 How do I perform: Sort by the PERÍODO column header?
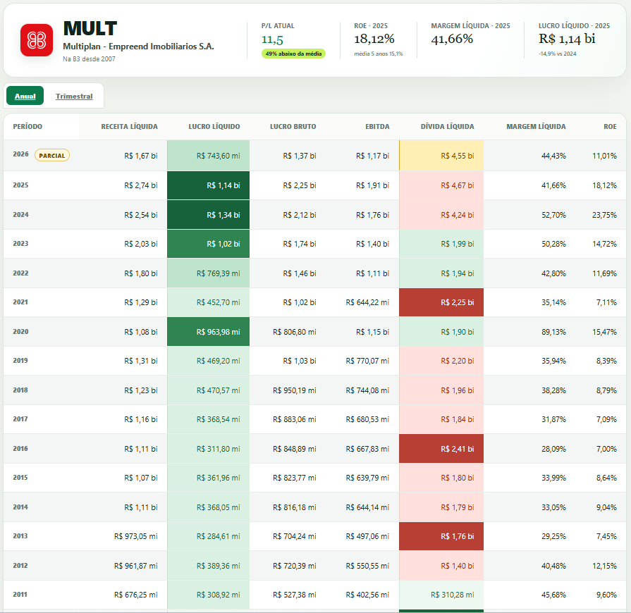[27, 126]
